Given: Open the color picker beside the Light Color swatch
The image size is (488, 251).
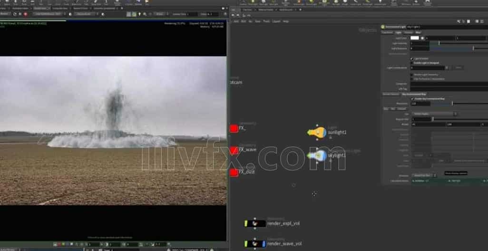Looking at the screenshot, I should [422, 38].
